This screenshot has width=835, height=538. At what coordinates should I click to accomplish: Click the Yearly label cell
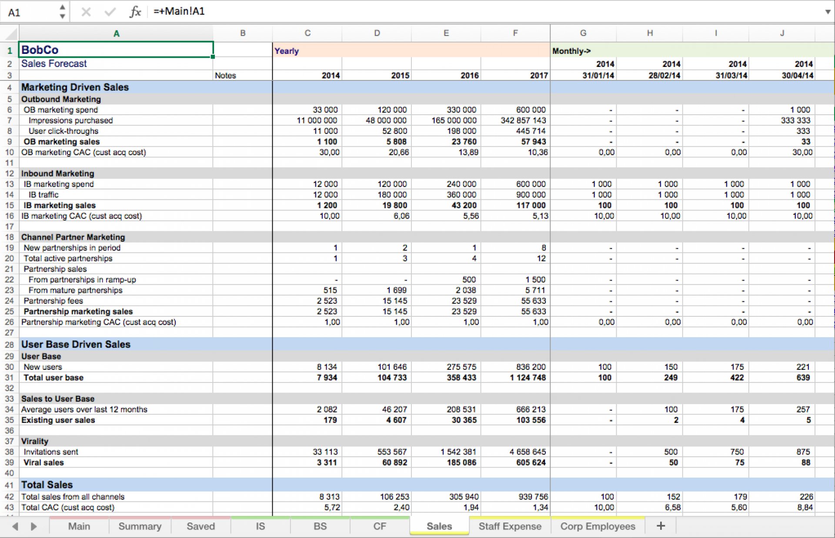(x=287, y=51)
